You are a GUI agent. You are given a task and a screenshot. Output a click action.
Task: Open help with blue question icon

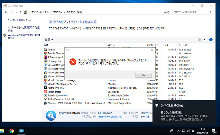(211, 40)
